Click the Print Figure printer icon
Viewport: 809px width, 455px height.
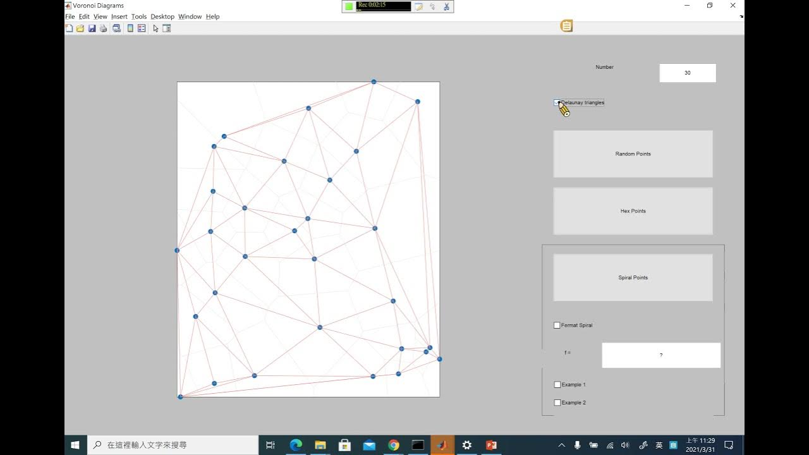pyautogui.click(x=104, y=28)
